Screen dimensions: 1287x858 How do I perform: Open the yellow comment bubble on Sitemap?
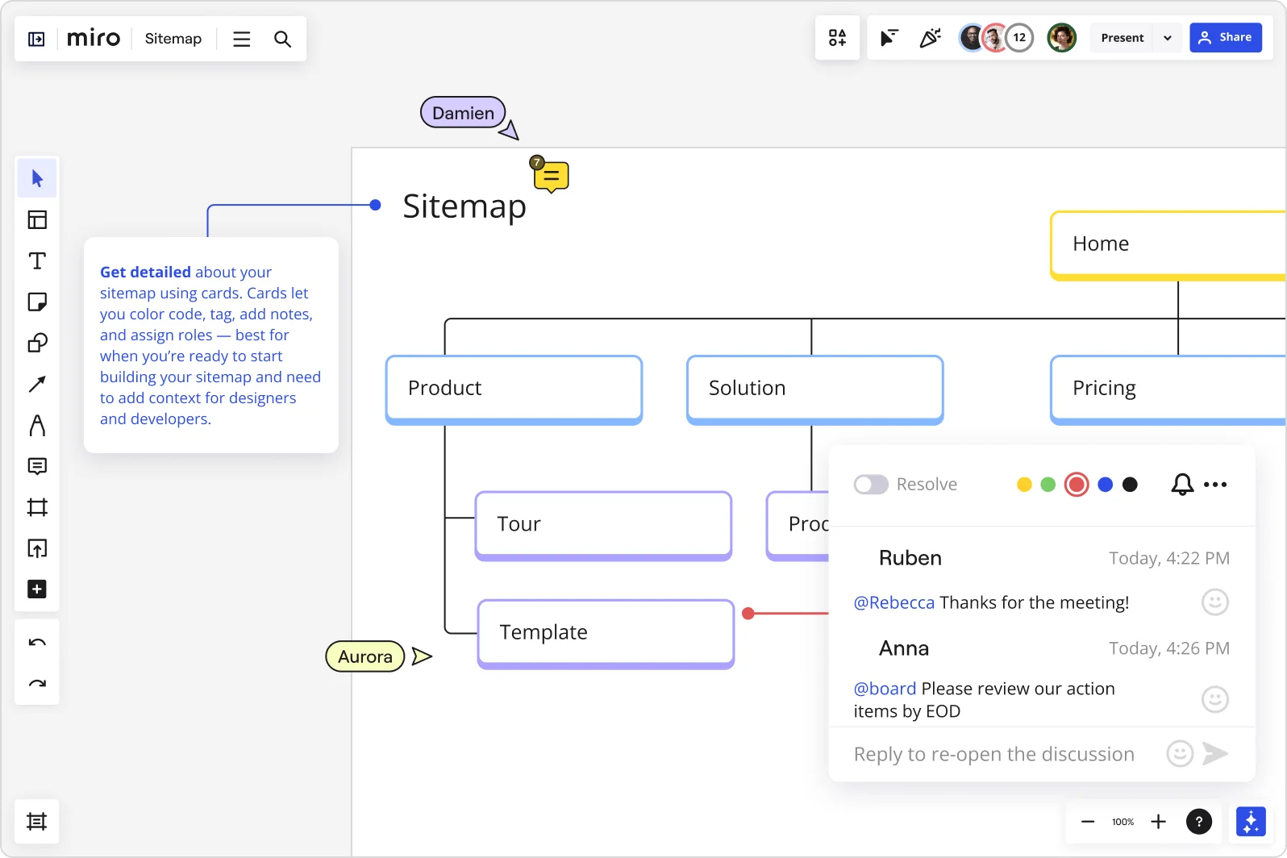(x=552, y=177)
